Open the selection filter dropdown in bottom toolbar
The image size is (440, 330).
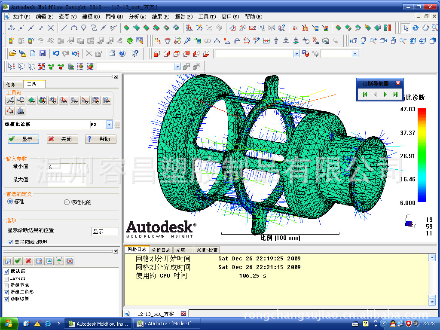(x=177, y=67)
